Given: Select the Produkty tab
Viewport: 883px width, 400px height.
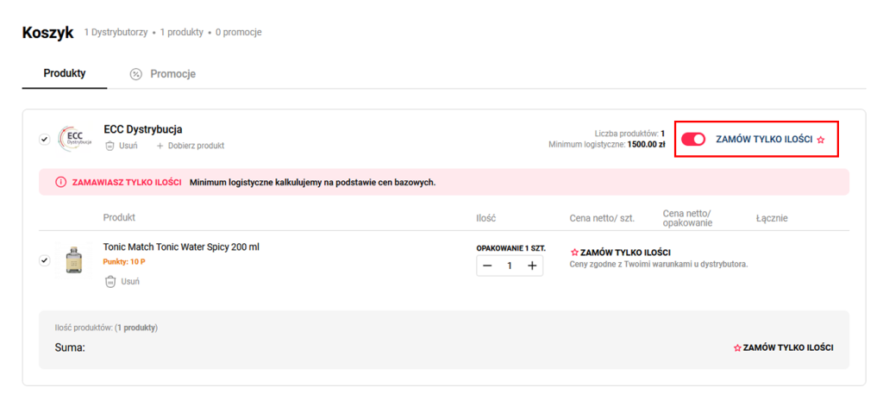Looking at the screenshot, I should [65, 73].
